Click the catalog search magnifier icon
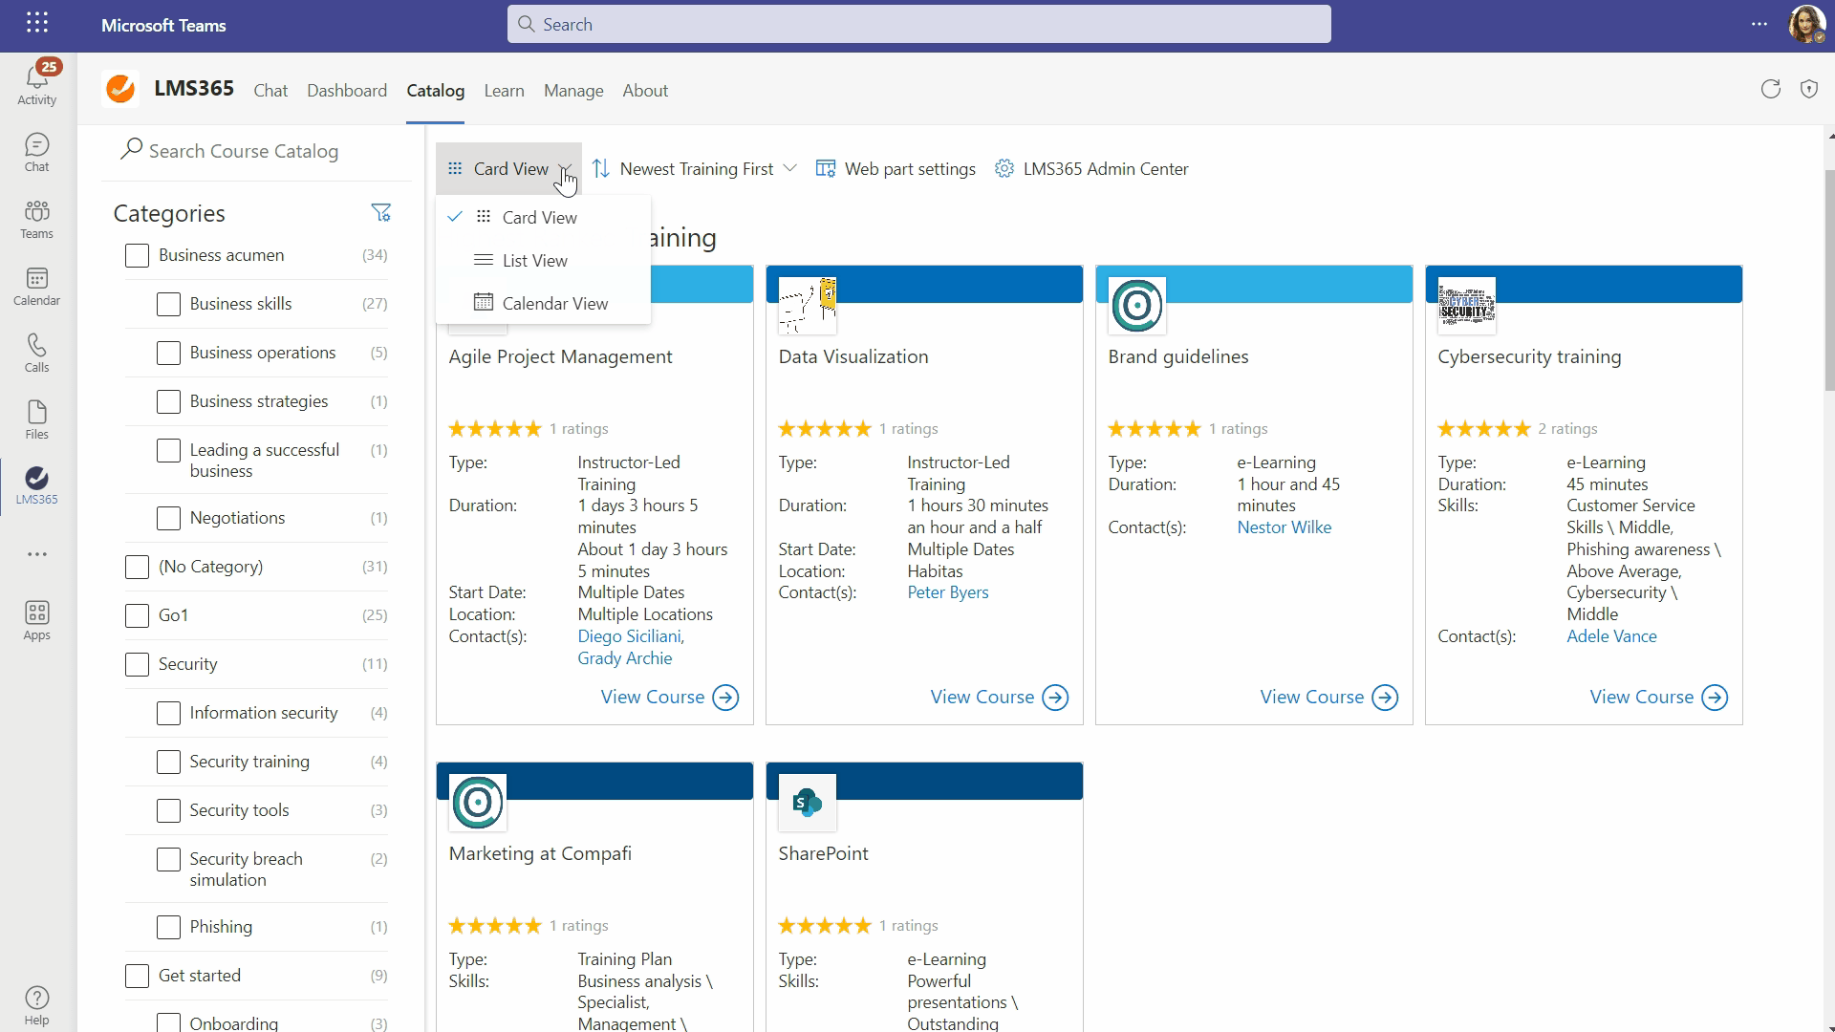This screenshot has height=1032, width=1835. 132,149
